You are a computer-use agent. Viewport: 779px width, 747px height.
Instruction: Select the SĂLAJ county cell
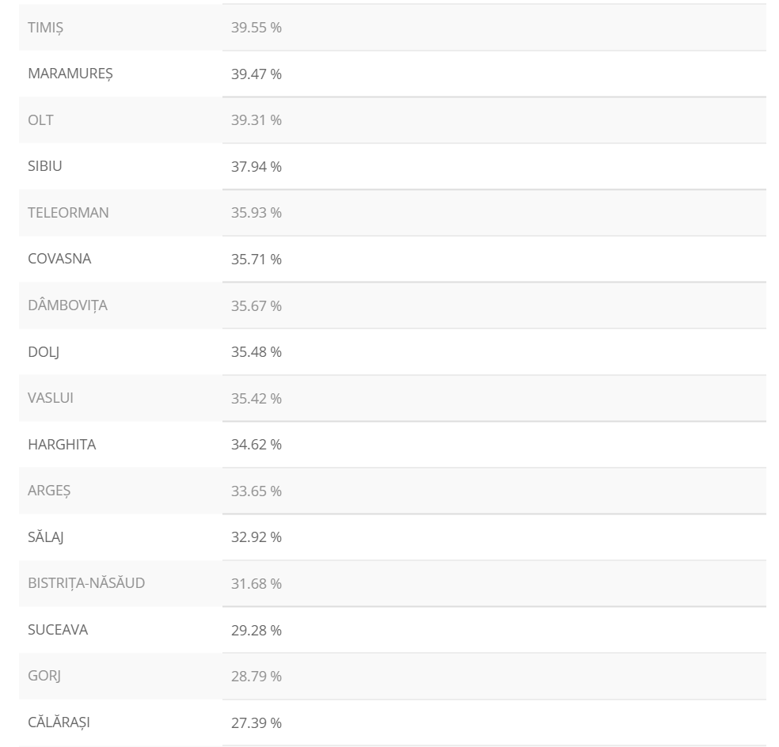(46, 537)
